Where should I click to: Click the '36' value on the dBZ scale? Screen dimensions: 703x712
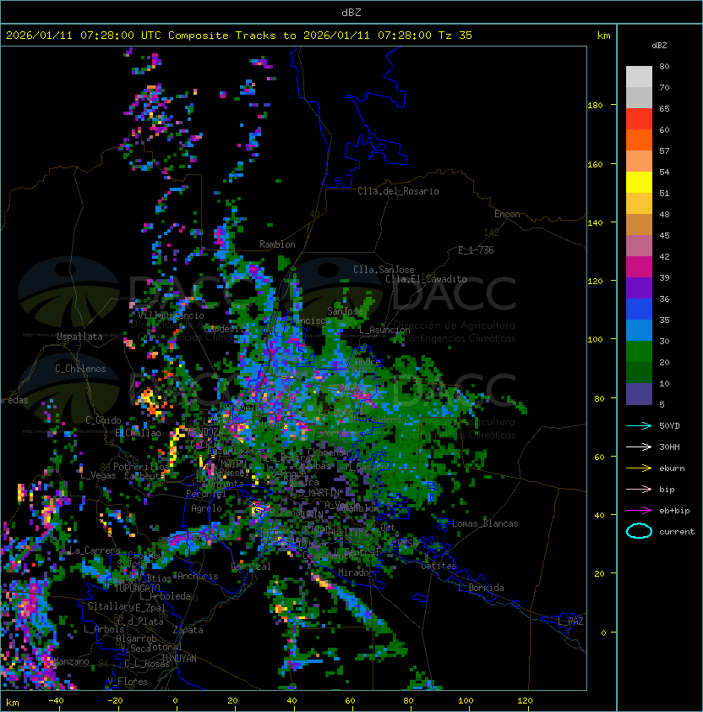coord(664,298)
